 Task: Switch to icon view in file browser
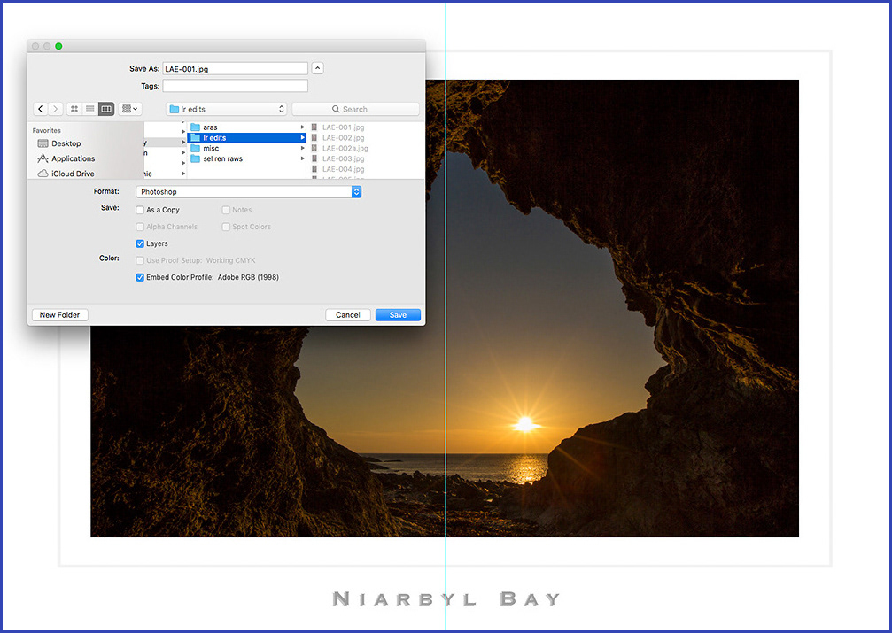coord(74,109)
